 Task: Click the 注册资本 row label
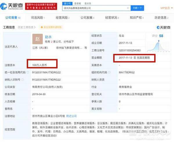[10, 65]
